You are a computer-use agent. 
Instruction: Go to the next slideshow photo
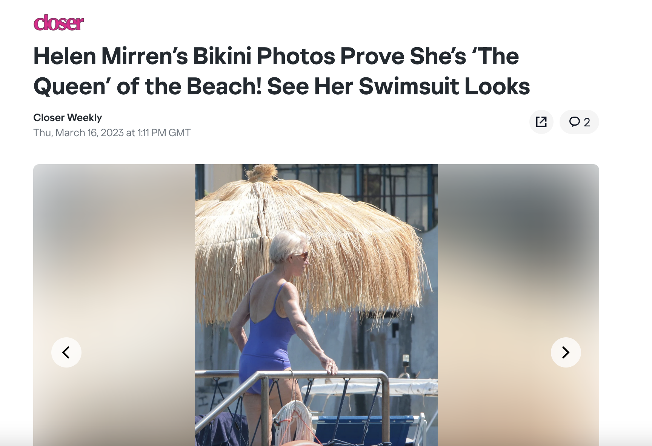coord(566,352)
